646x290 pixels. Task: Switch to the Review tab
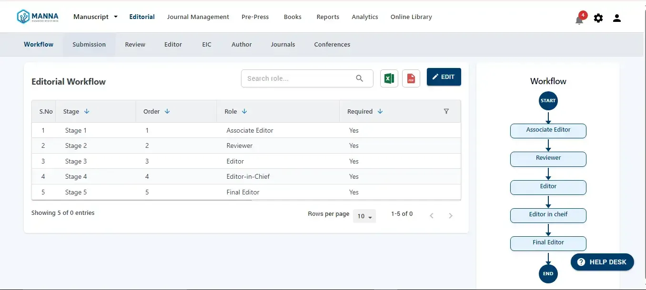[135, 44]
